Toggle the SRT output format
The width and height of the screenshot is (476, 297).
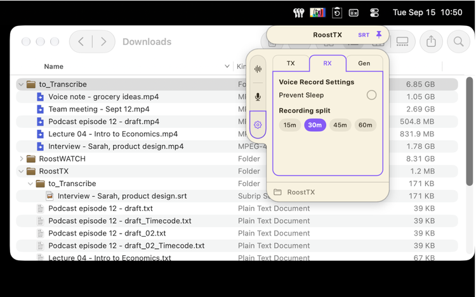tap(364, 35)
